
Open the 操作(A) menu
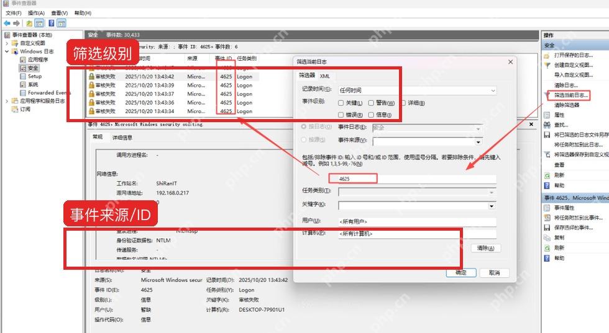tap(36, 13)
